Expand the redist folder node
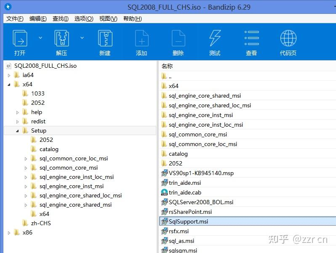This screenshot has width=336, height=253. click(17, 122)
